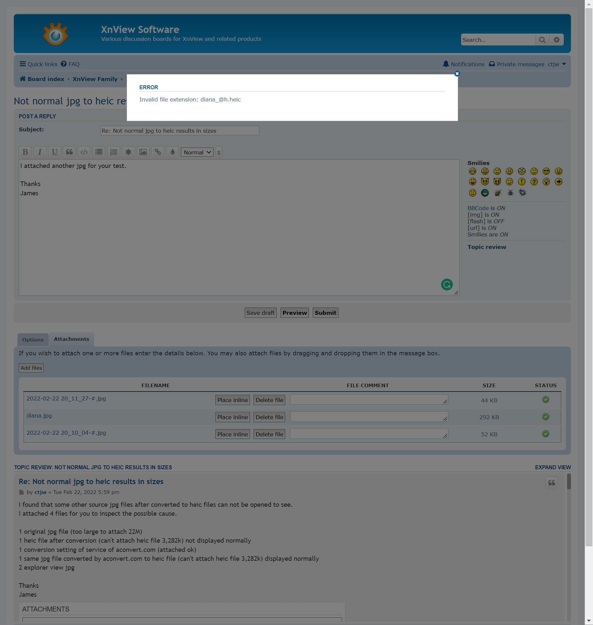Focus the Subject input field
Viewport: 593px width, 625px height.
[180, 131]
